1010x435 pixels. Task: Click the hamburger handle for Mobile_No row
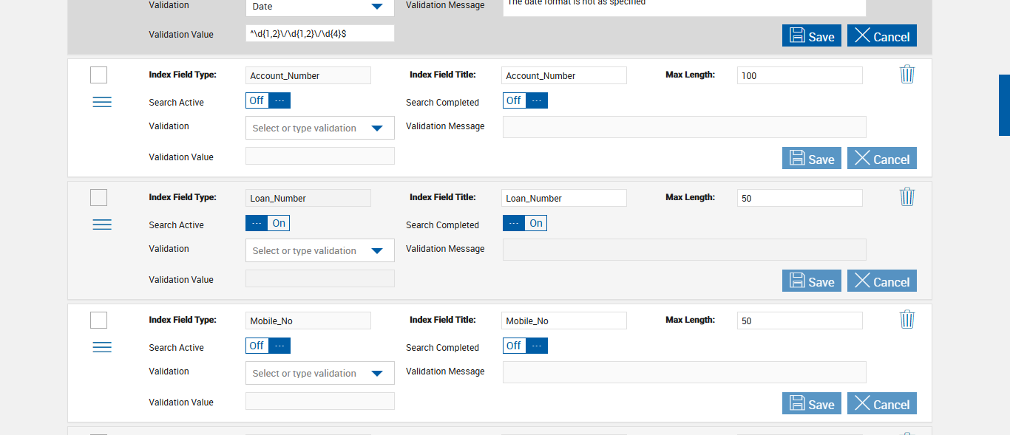click(102, 347)
